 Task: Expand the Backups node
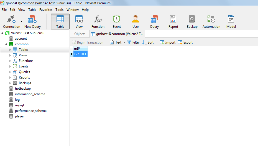coord(10,83)
